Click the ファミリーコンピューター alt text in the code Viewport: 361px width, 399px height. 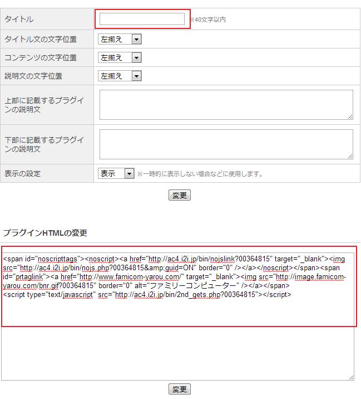pyautogui.click(x=193, y=286)
